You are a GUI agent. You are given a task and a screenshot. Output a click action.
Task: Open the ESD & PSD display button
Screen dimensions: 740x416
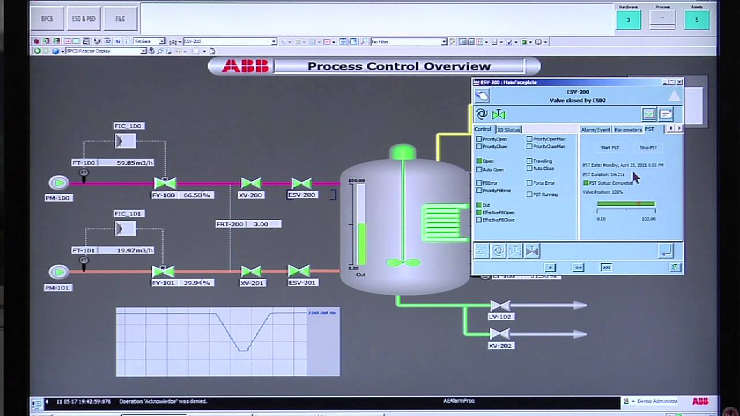[83, 18]
